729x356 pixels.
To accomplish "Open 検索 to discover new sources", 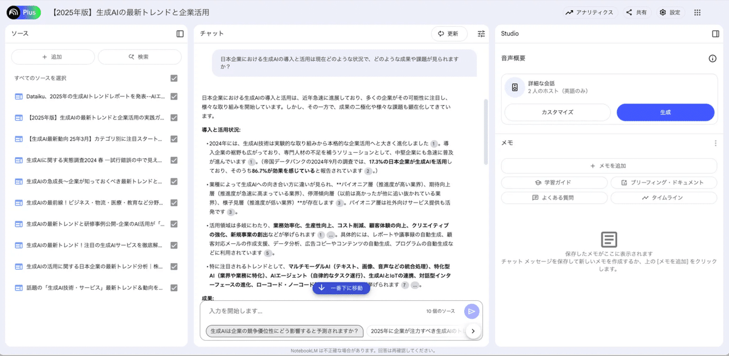I will click(139, 56).
